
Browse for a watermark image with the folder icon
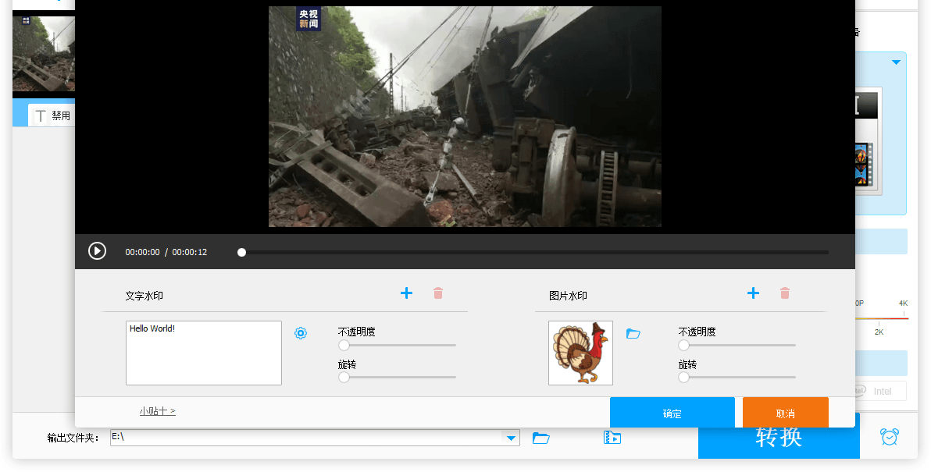click(633, 334)
